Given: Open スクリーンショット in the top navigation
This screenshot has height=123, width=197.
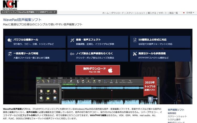Looking at the screenshot, I should (x=136, y=13).
